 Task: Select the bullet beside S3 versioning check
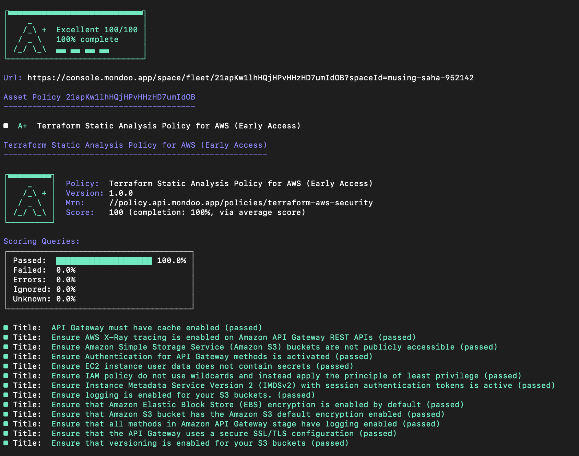[x=6, y=443]
